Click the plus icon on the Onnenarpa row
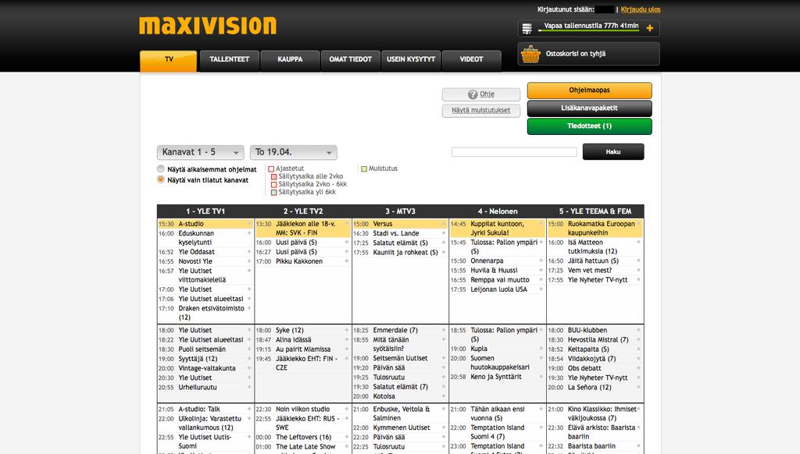This screenshot has height=454, width=800. click(x=541, y=261)
